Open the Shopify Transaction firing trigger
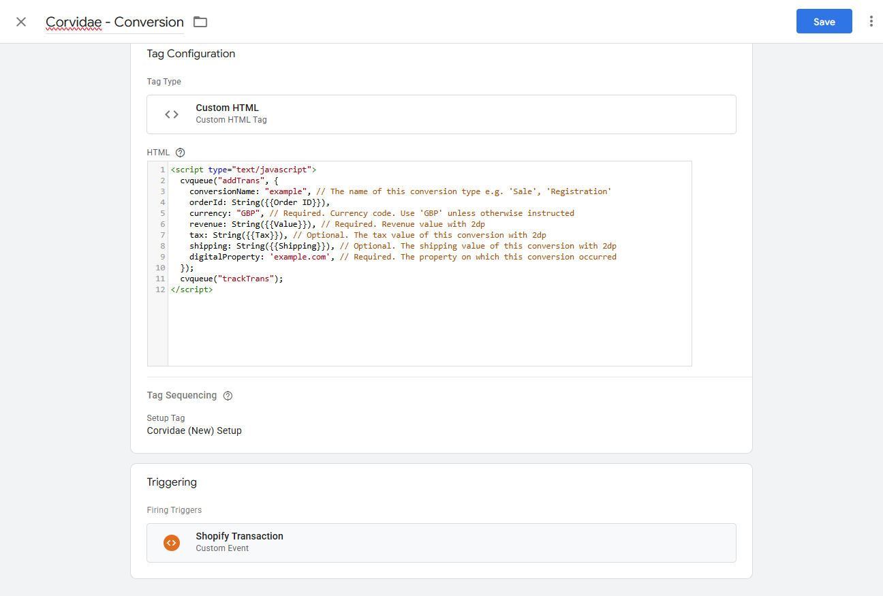Screen dimensions: 883x596 (x=441, y=543)
